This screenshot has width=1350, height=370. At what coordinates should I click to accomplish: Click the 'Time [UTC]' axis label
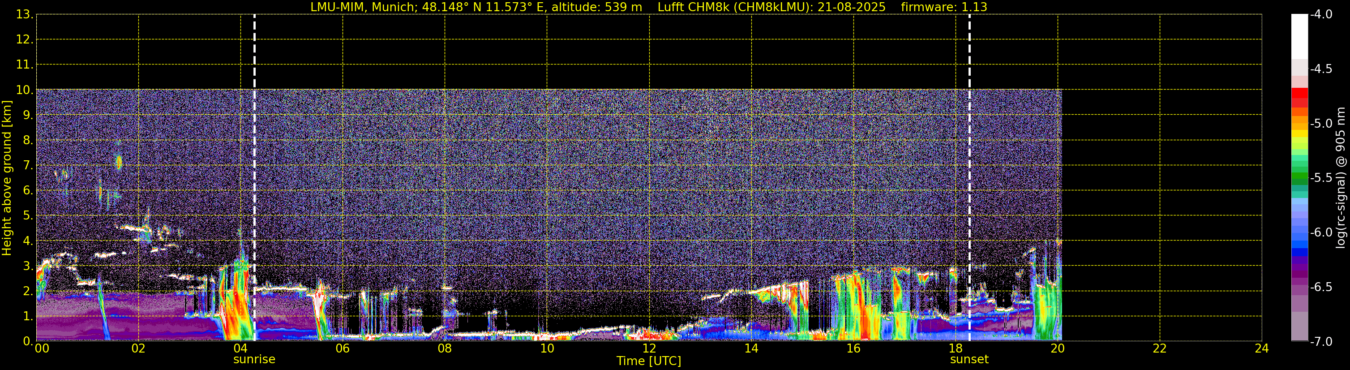649,361
